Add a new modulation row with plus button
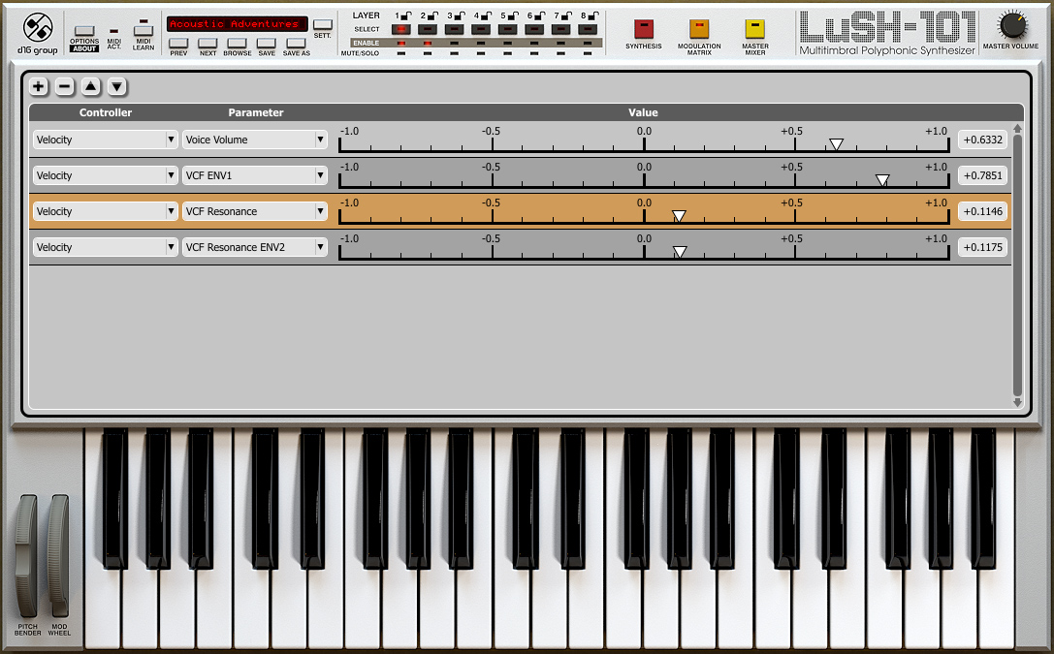This screenshot has width=1054, height=654. point(39,86)
